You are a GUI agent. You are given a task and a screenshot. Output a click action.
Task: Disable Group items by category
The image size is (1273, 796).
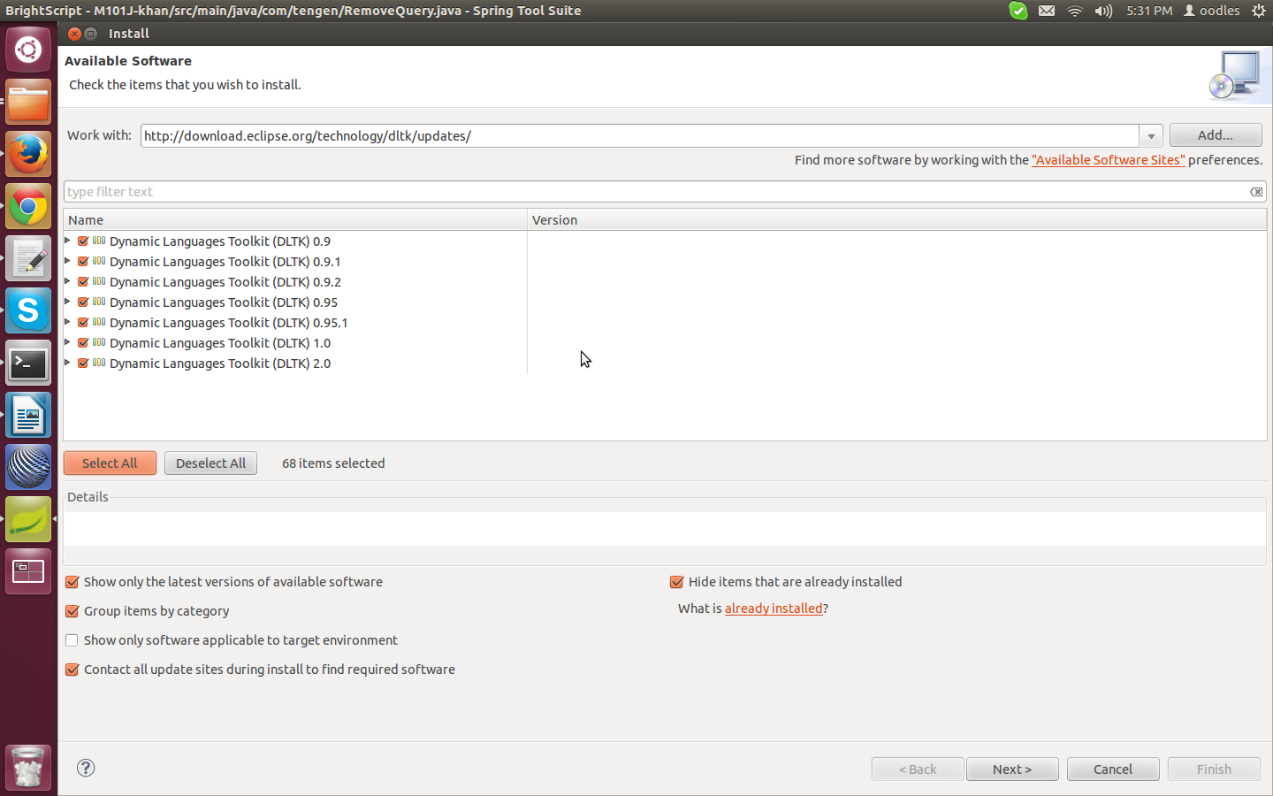point(72,611)
